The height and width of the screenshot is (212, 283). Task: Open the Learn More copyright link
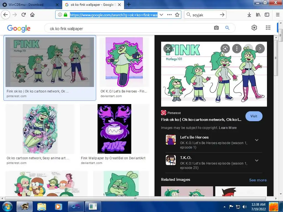point(228,128)
